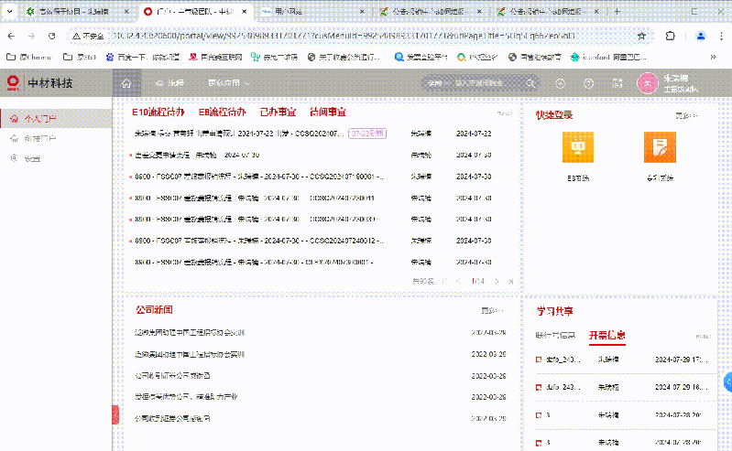Switch to E10流程待办 tab

pos(158,112)
